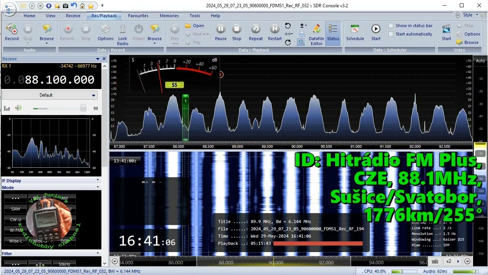Open the Memories tab

(x=169, y=16)
